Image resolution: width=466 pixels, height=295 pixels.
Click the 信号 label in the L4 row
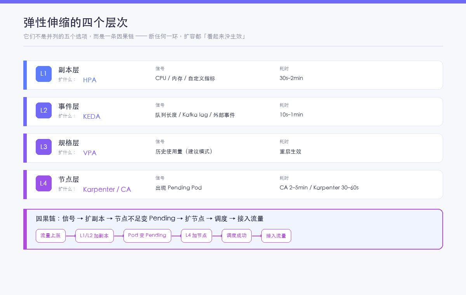160,178
